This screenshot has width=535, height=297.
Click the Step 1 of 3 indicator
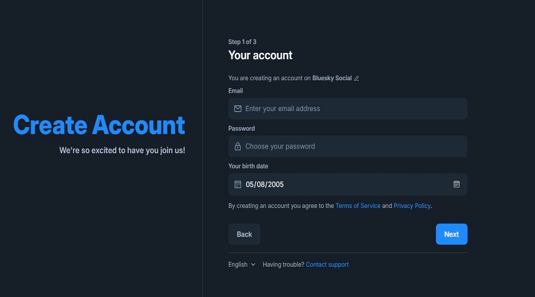(243, 42)
